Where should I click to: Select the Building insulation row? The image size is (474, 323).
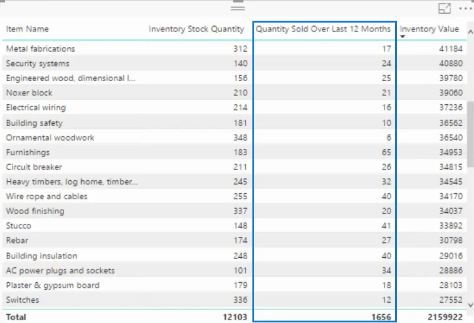tap(234, 256)
